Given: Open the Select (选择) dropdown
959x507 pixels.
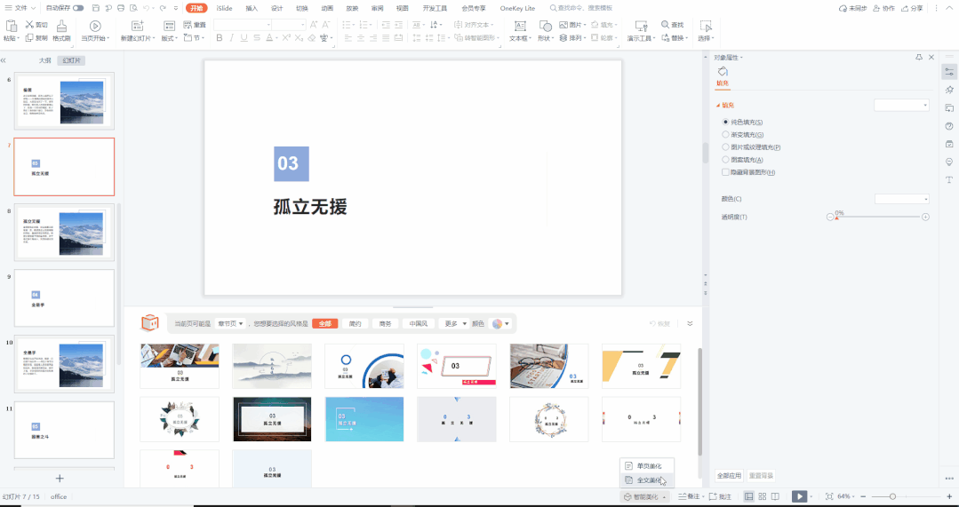Looking at the screenshot, I should pos(706,38).
